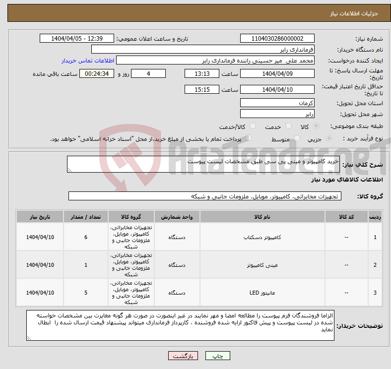
Task: Click the شرح کلی نیاز description textarea
Action: (203, 164)
